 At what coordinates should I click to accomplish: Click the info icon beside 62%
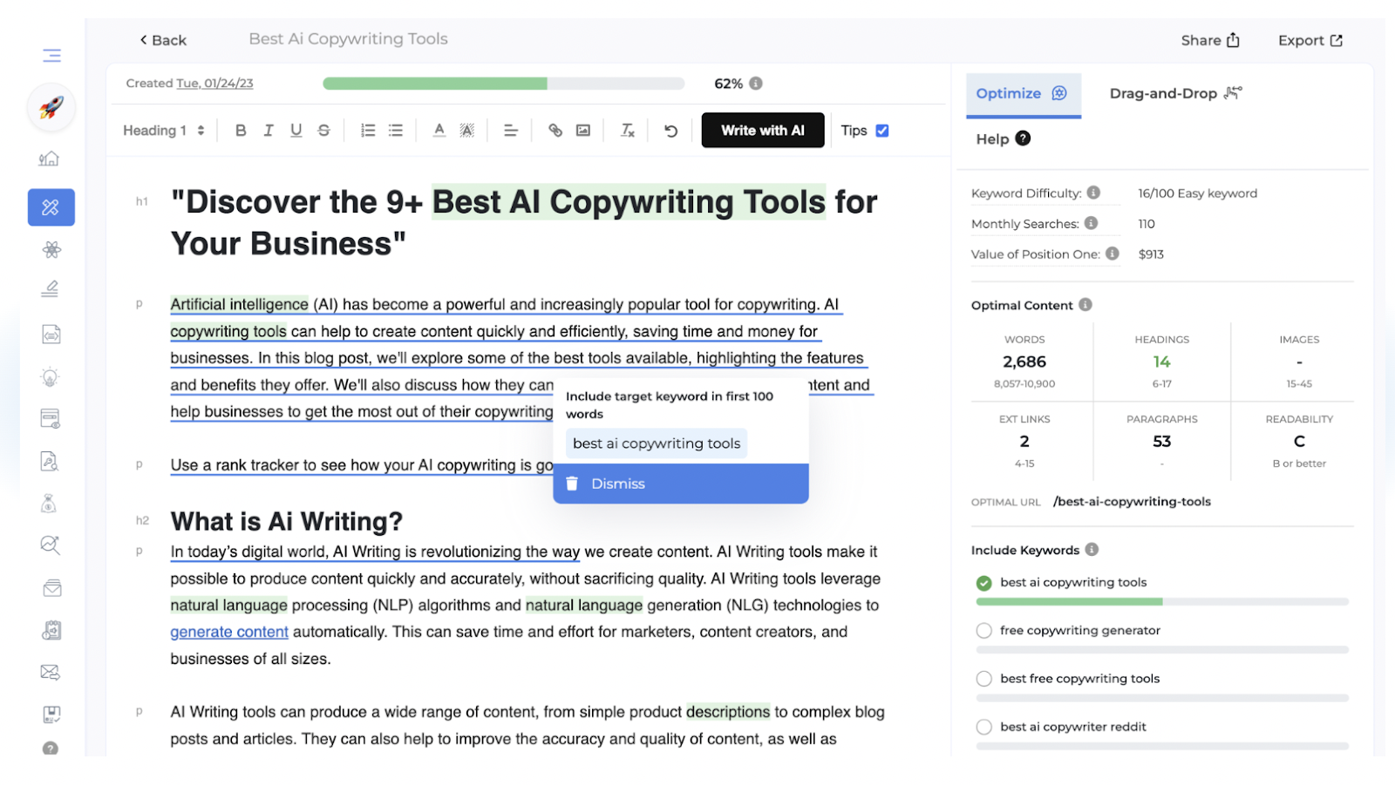(x=756, y=84)
